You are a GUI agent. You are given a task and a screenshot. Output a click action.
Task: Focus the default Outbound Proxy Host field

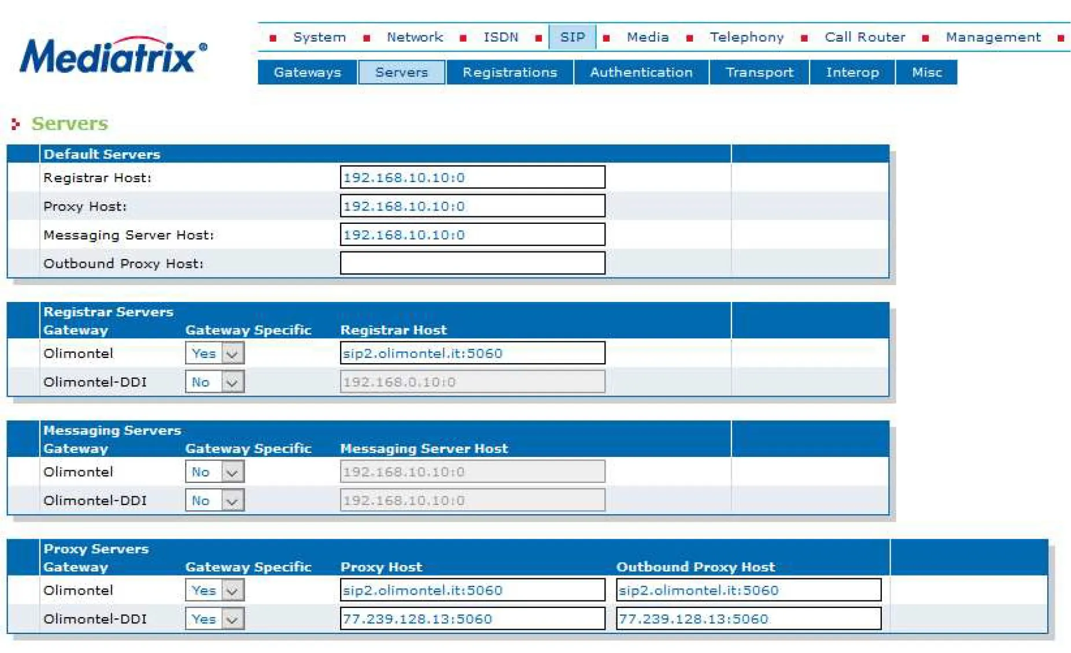pyautogui.click(x=472, y=264)
